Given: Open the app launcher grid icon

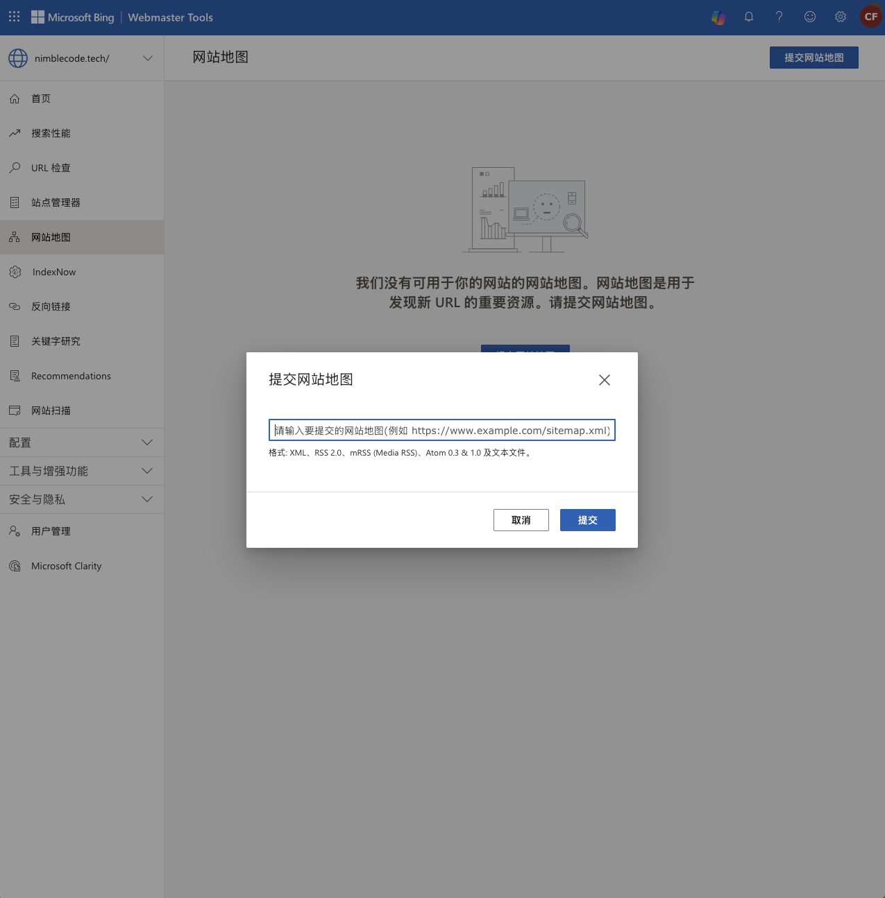Looking at the screenshot, I should click(14, 17).
